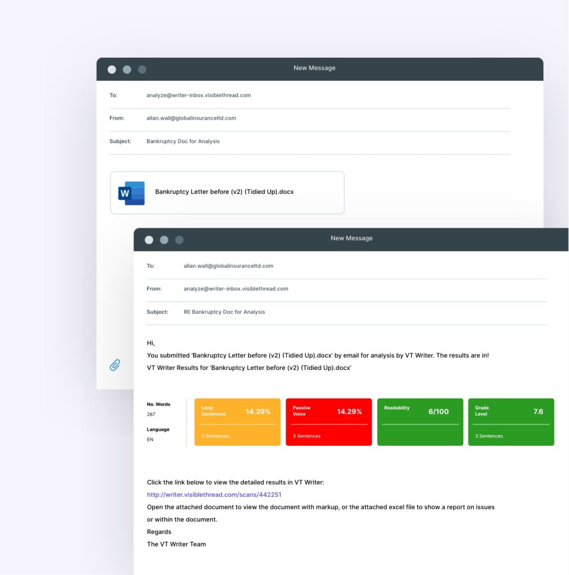Click the green Readability 6/100 card

420,422
